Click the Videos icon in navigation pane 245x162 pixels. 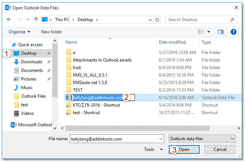point(16,113)
